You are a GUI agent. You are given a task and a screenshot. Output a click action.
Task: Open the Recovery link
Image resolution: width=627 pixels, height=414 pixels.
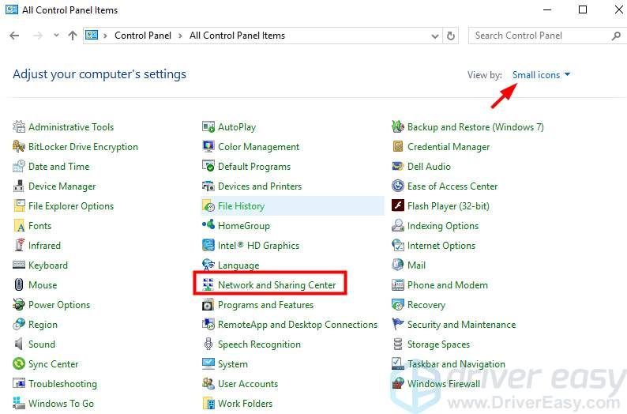coord(426,305)
